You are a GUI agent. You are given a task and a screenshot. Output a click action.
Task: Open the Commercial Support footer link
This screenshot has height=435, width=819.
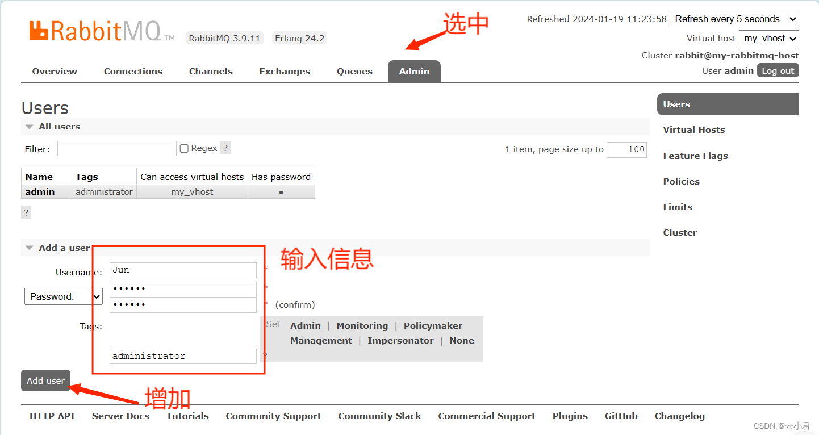point(487,416)
